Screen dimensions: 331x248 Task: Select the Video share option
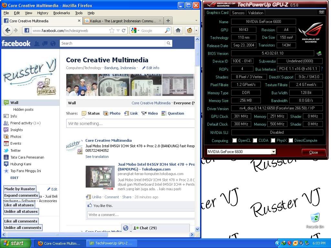pyautogui.click(x=149, y=113)
